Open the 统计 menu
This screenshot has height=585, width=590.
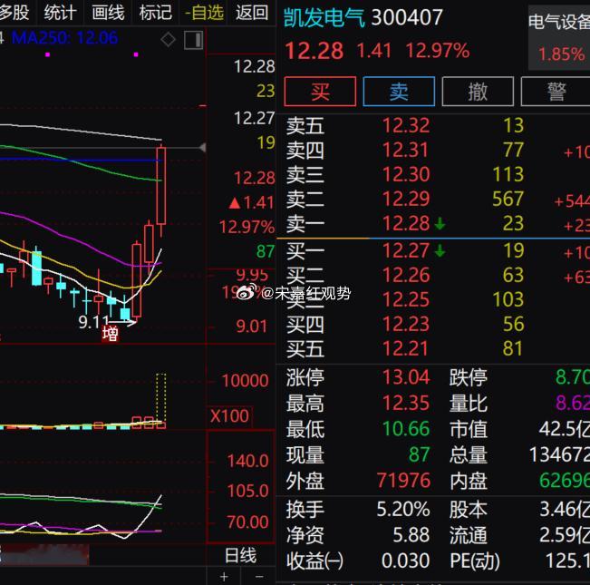60,13
